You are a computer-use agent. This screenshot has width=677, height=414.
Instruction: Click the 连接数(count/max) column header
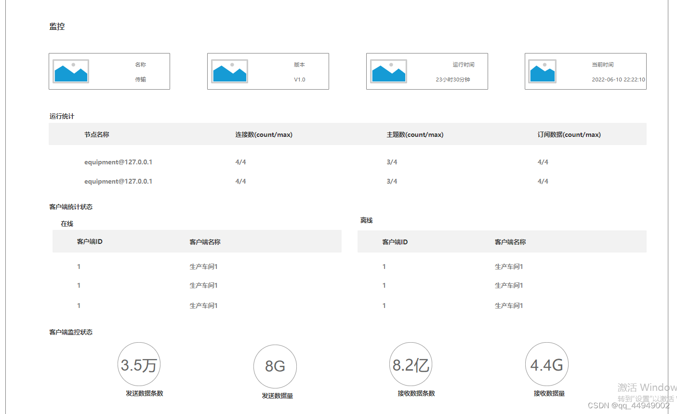(x=264, y=134)
